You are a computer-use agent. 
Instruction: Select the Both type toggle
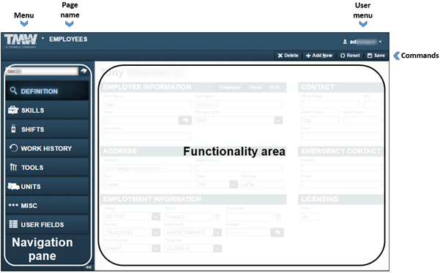pos(275,87)
